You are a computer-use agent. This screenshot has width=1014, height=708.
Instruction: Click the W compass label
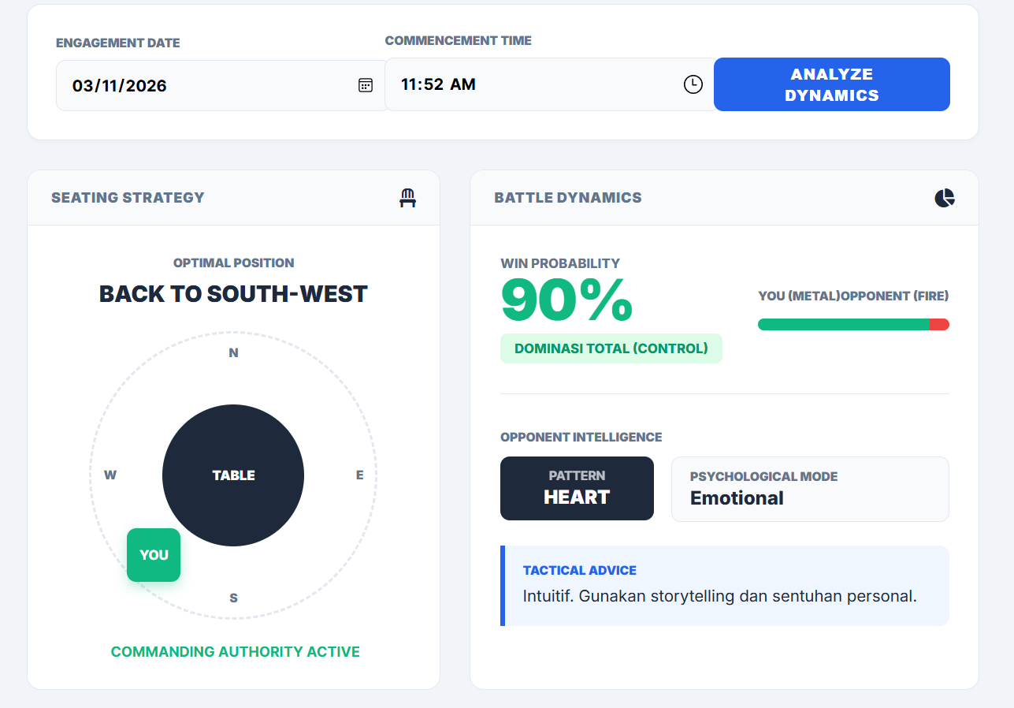coord(110,475)
